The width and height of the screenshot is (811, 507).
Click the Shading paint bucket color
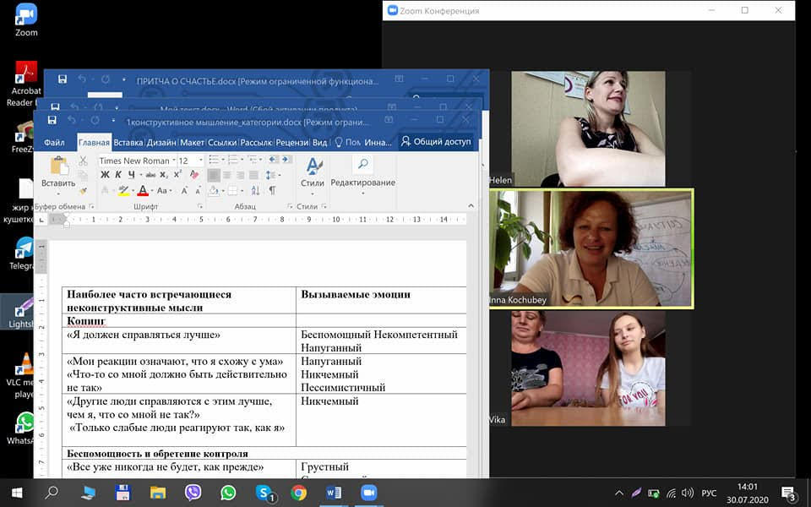[x=214, y=191]
